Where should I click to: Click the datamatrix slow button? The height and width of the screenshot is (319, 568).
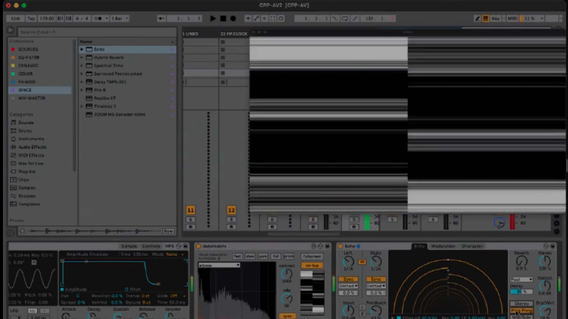[x=250, y=256]
